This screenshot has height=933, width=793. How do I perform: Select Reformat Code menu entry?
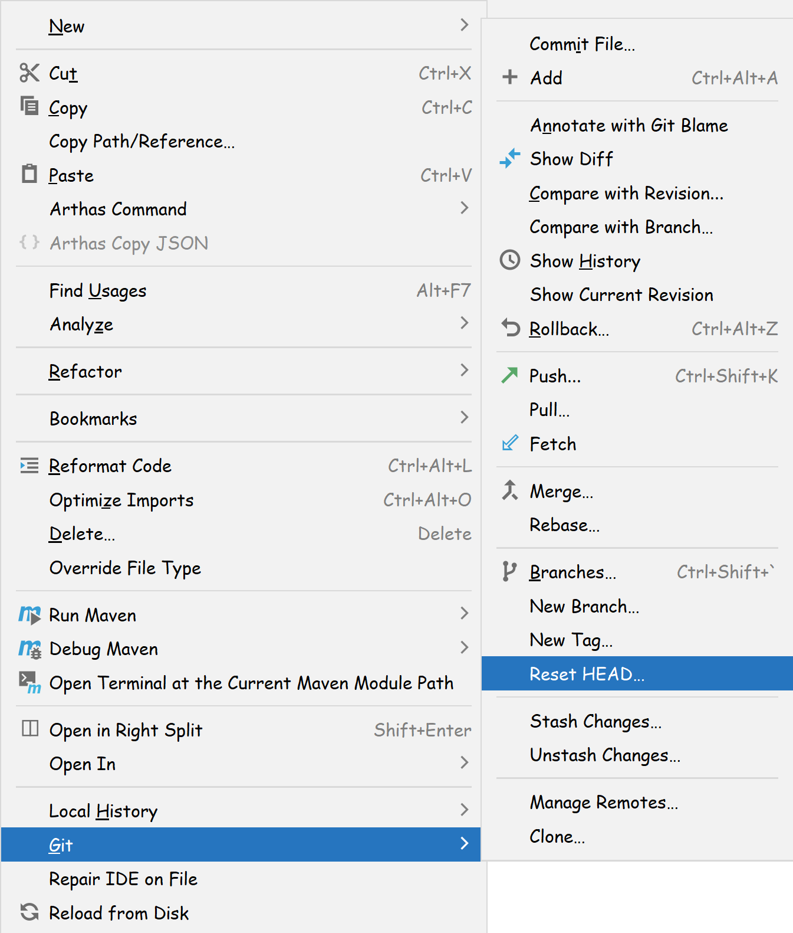110,466
